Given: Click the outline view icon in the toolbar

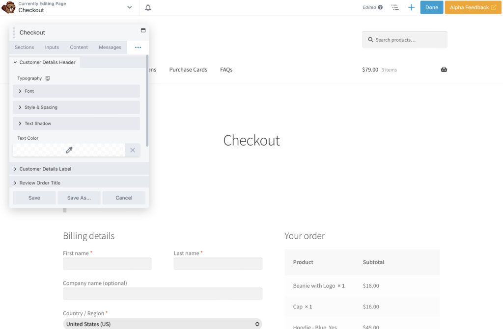Looking at the screenshot, I should pos(395,7).
